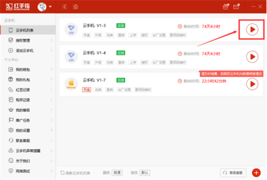Click 重启 for cloud phone V1-4

tap(121, 62)
